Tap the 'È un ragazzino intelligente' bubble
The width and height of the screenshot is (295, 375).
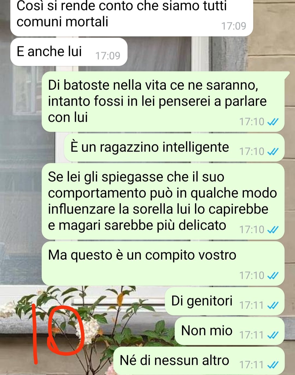tap(174, 147)
